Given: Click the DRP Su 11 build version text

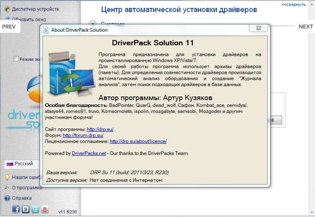Looking at the screenshot, I should [129, 173].
